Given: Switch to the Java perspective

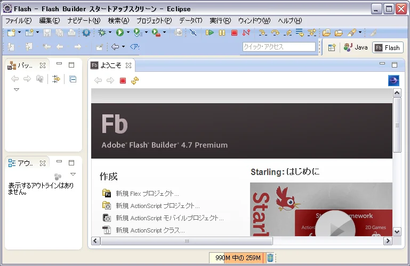Looking at the screenshot, I should [x=356, y=47].
